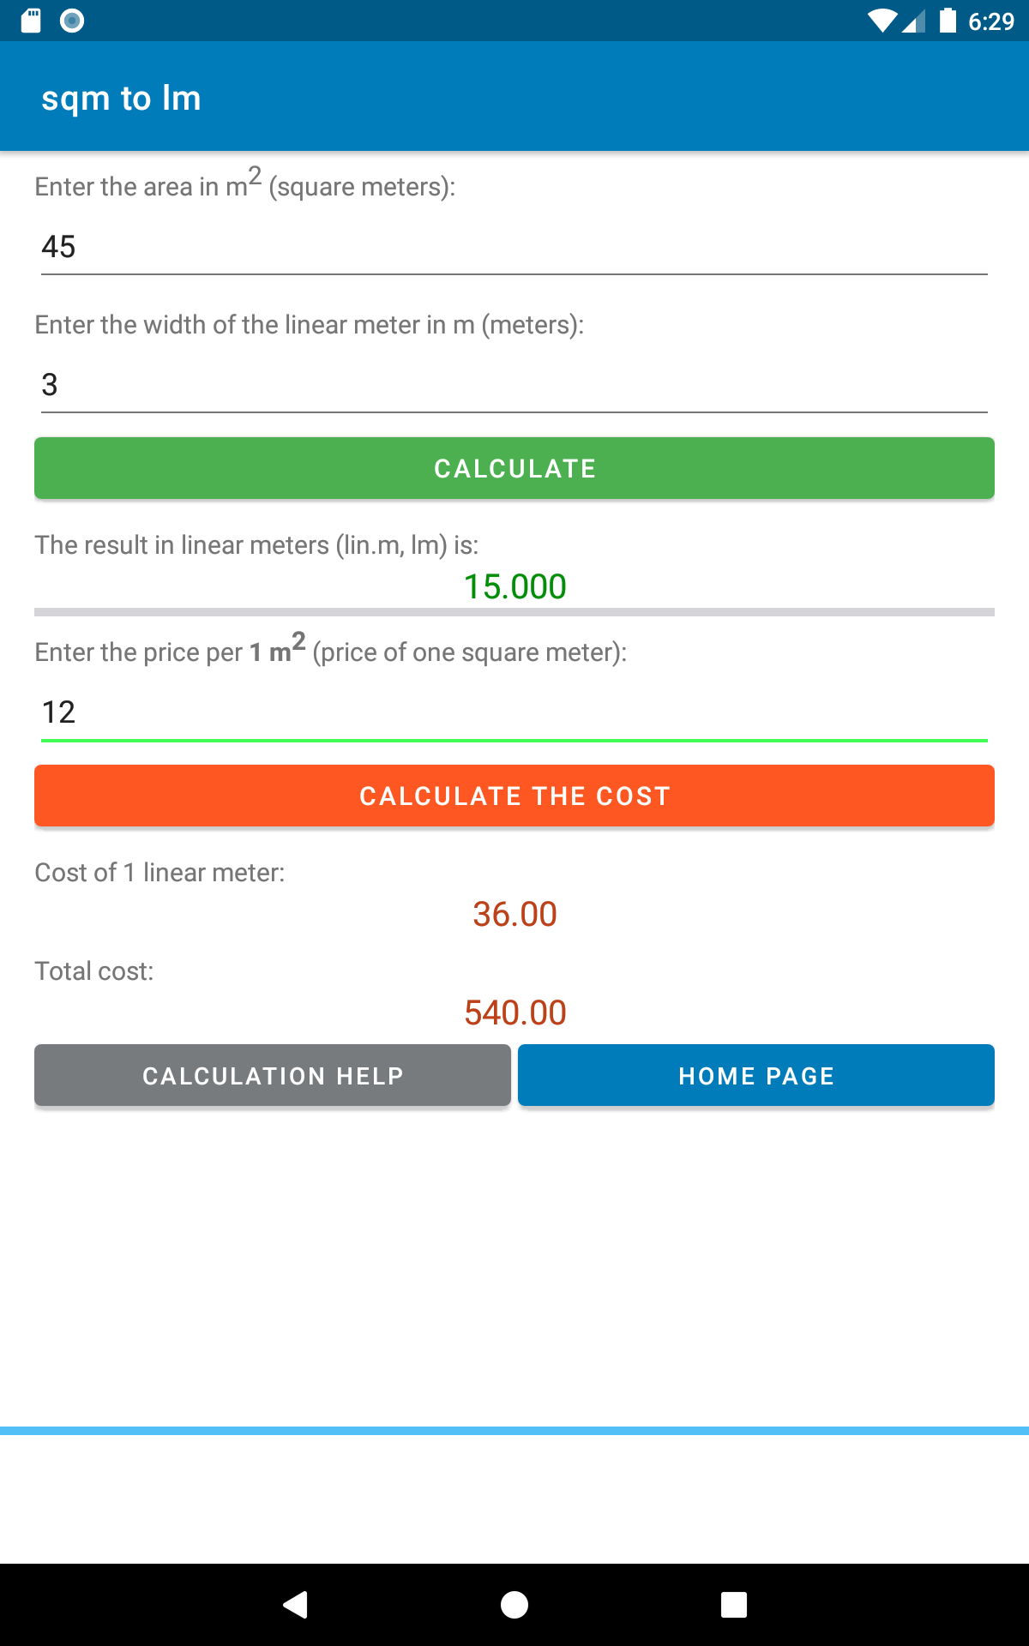Screen dimensions: 1029x1646
Task: Tap the Android back navigation button
Action: pyautogui.click(x=296, y=1604)
